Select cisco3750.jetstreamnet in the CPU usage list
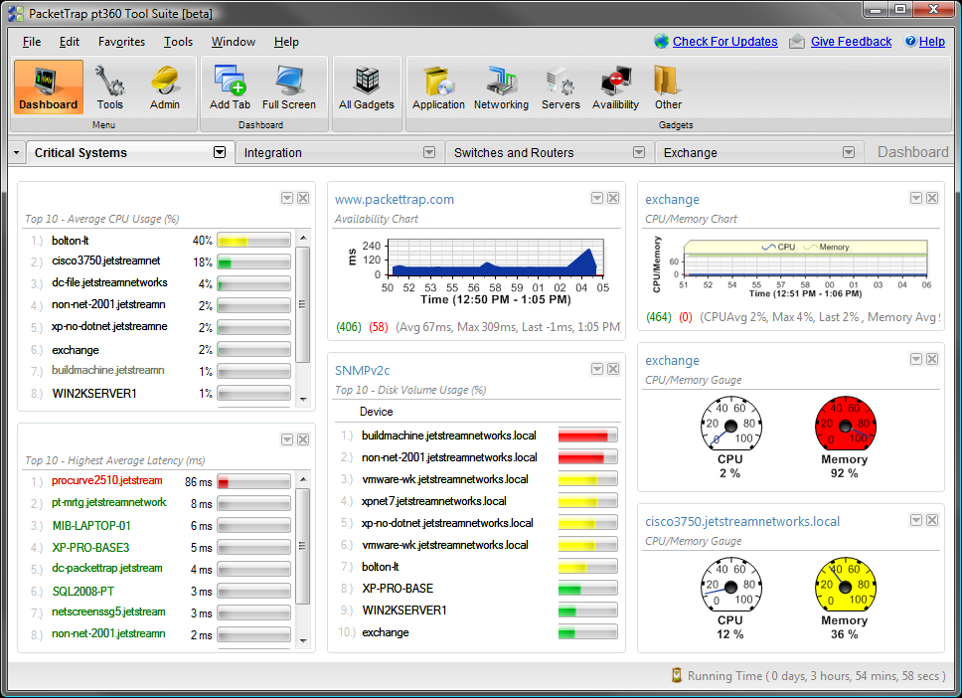 tap(106, 261)
